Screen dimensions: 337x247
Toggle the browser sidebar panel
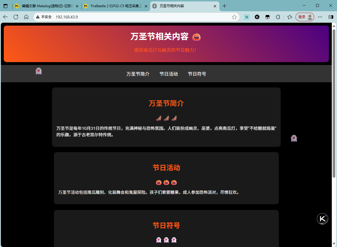[331, 17]
